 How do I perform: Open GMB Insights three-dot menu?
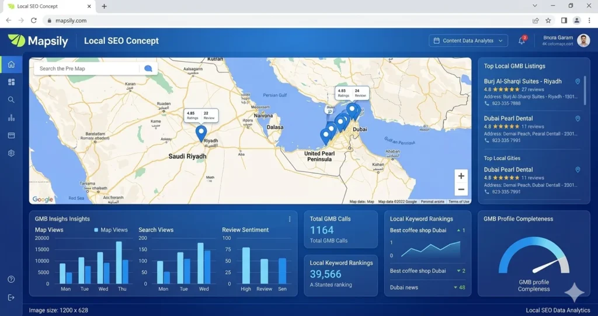pyautogui.click(x=290, y=219)
